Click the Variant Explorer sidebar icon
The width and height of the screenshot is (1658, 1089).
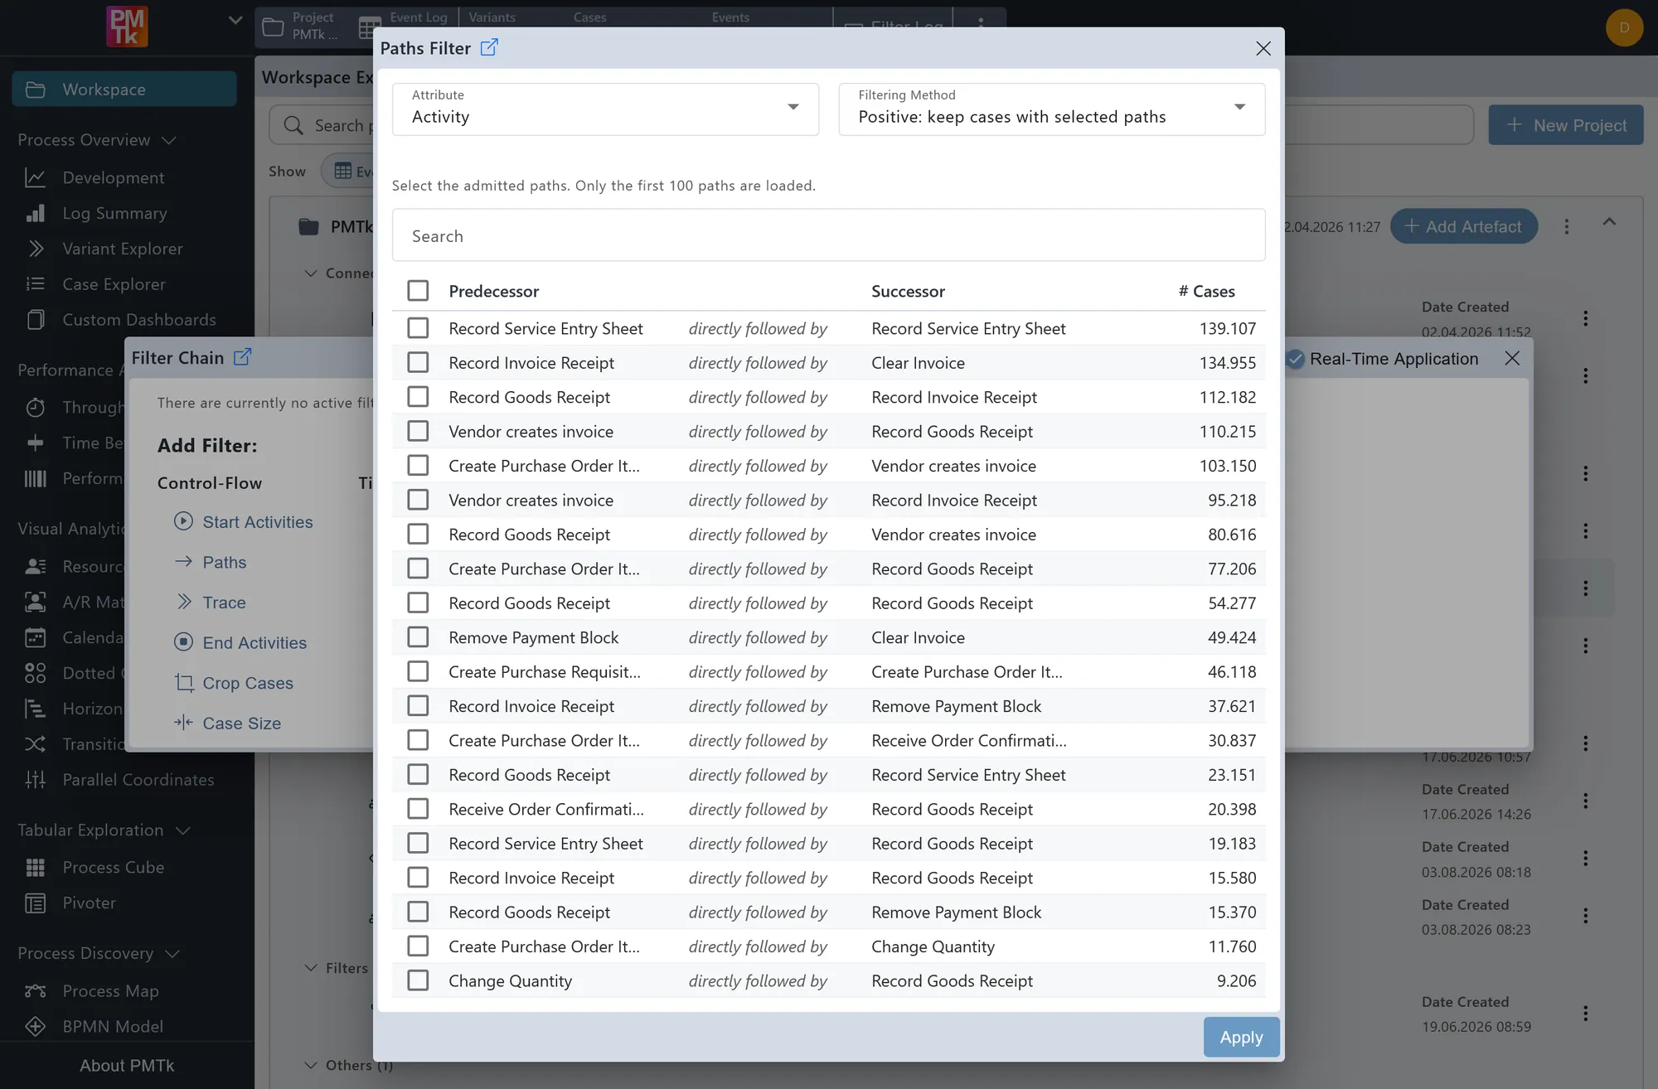(35, 249)
